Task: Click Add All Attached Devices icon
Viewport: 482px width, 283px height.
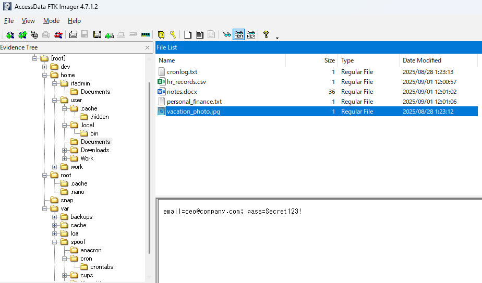Action: coord(22,35)
